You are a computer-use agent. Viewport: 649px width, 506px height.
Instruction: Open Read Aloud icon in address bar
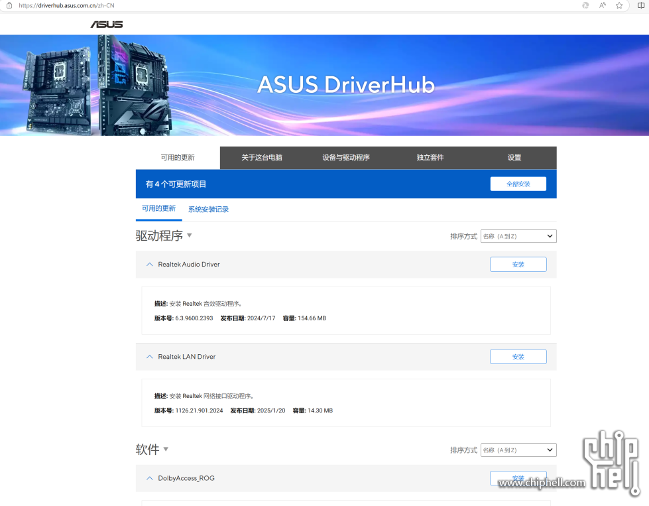click(602, 5)
